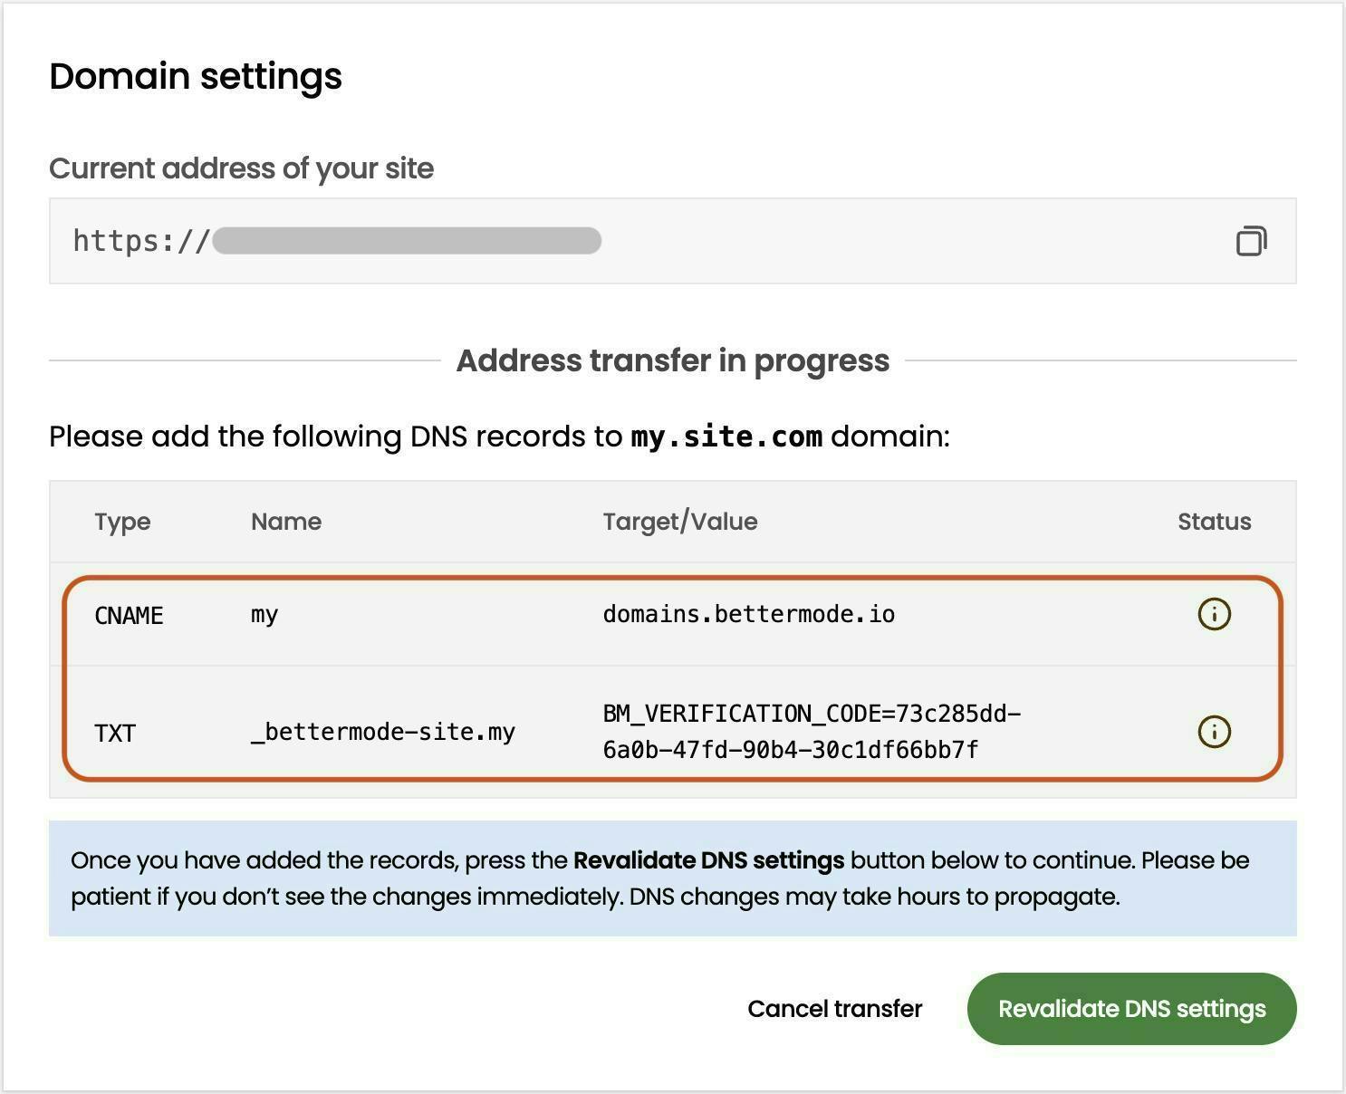This screenshot has width=1346, height=1094.
Task: Click the TXT record type cell
Action: pyautogui.click(x=115, y=733)
